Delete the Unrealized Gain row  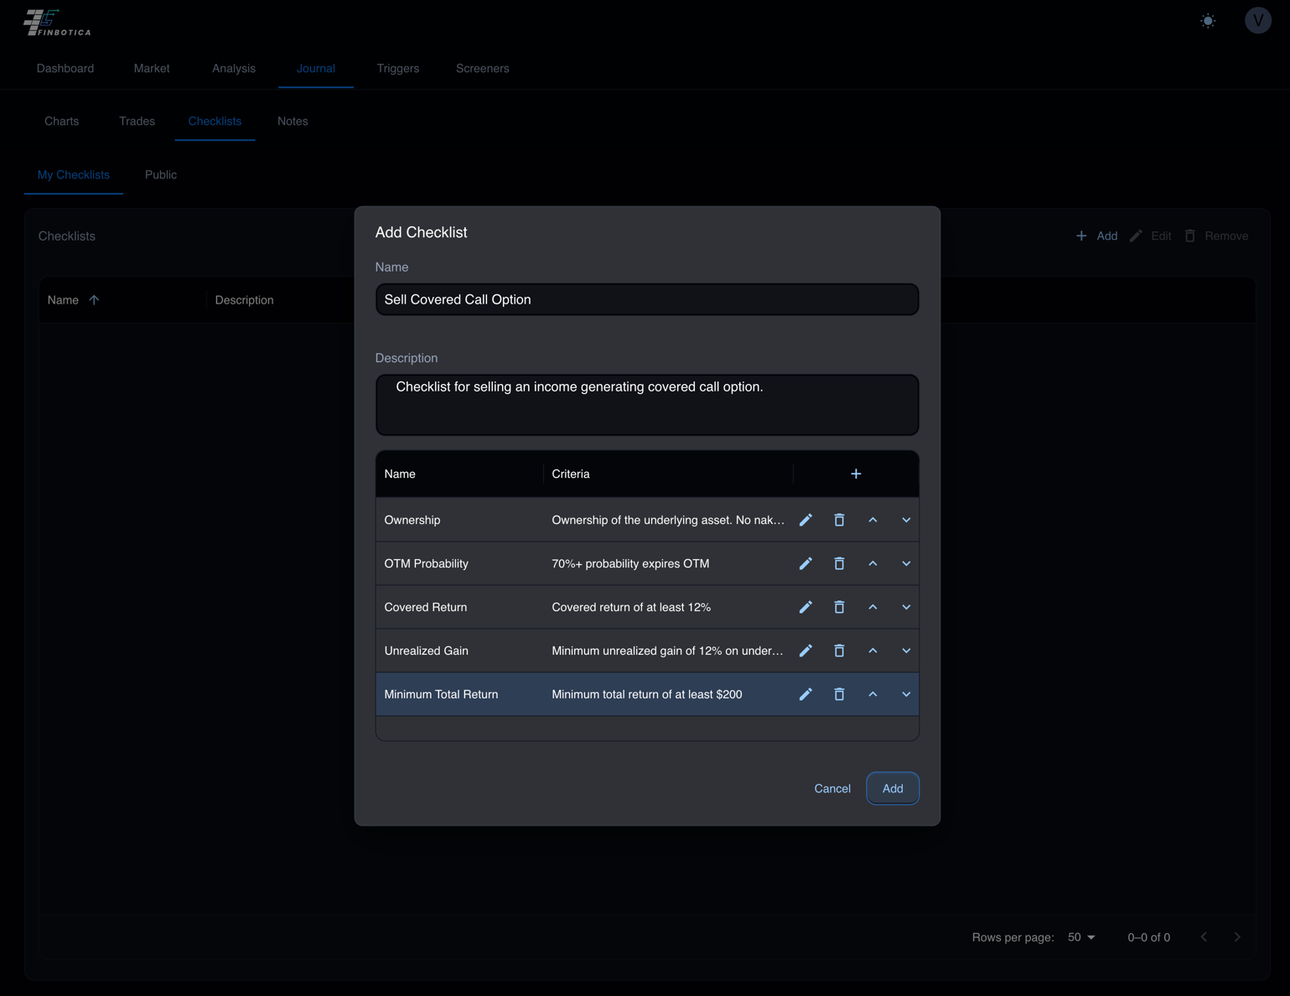point(839,651)
